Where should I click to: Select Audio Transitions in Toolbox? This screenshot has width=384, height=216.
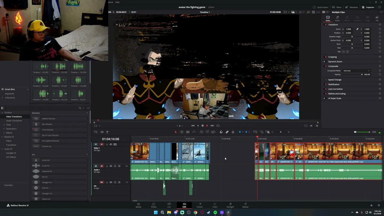pos(14,121)
